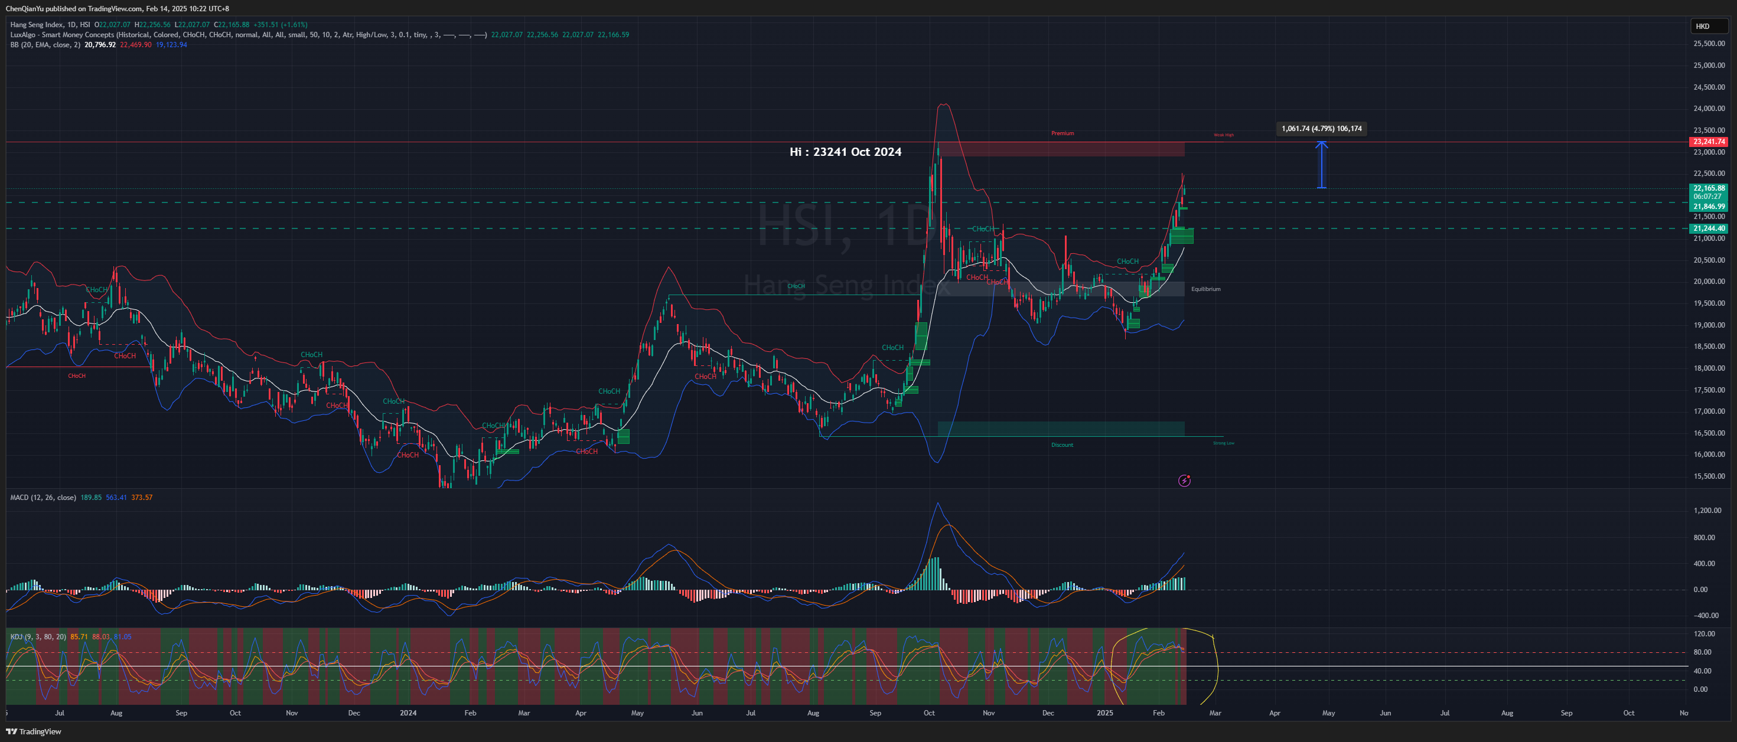This screenshot has width=1737, height=742.
Task: Click the 'Premium' zone label
Action: (1062, 133)
